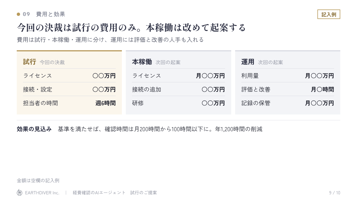The width and height of the screenshot is (357, 201).
Task: Click ライセンス label in the 本稼働 card
Action: 146,76
